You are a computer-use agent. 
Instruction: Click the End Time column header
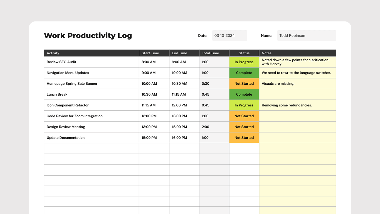[179, 53]
